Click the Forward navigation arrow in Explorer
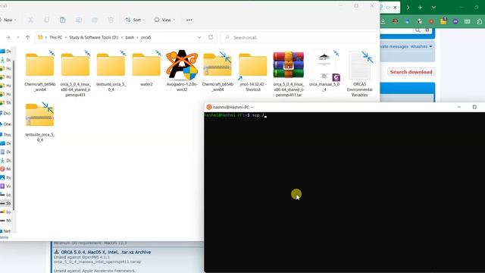This screenshot has width=485, height=273. 8,37
